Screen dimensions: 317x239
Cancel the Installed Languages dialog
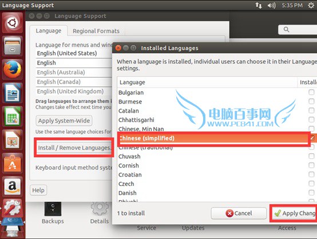click(x=239, y=213)
